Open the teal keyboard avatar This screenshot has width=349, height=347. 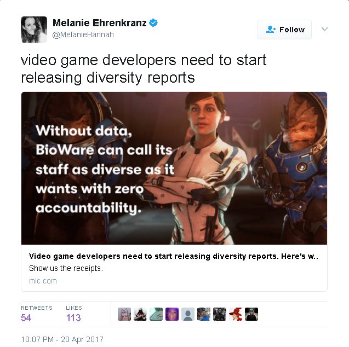(156, 314)
